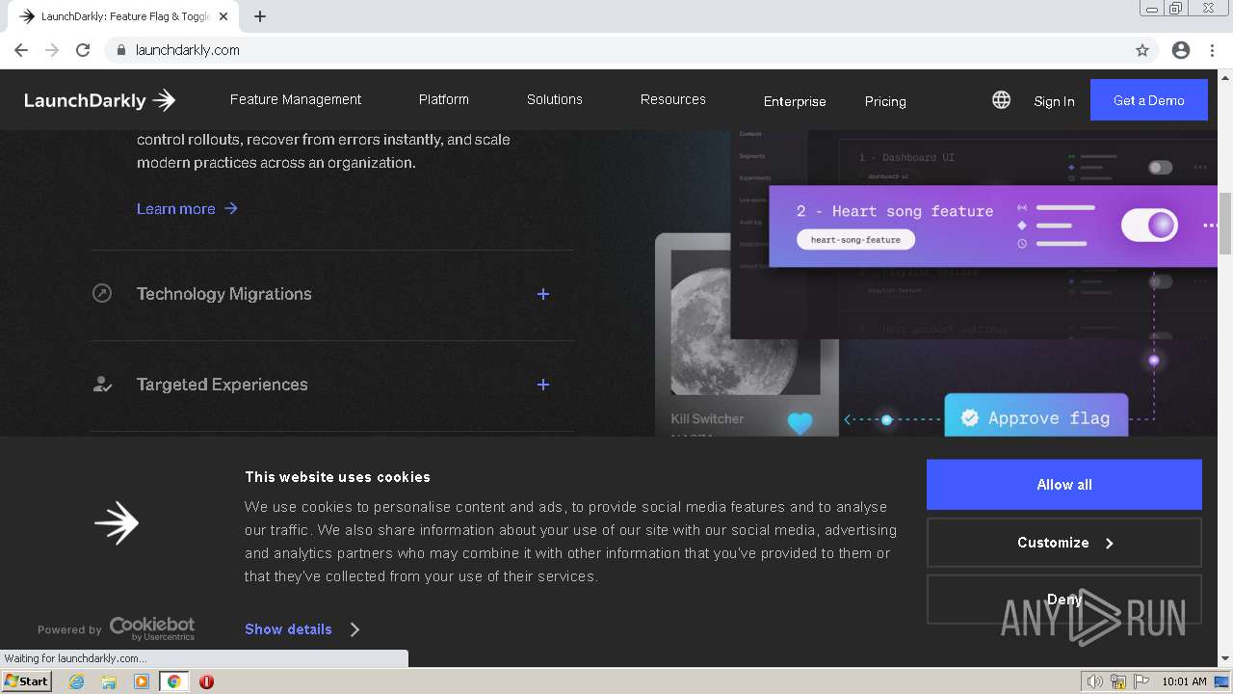This screenshot has width=1233, height=694.
Task: Click the taskbar clock showing 10:01 AM
Action: pyautogui.click(x=1184, y=681)
